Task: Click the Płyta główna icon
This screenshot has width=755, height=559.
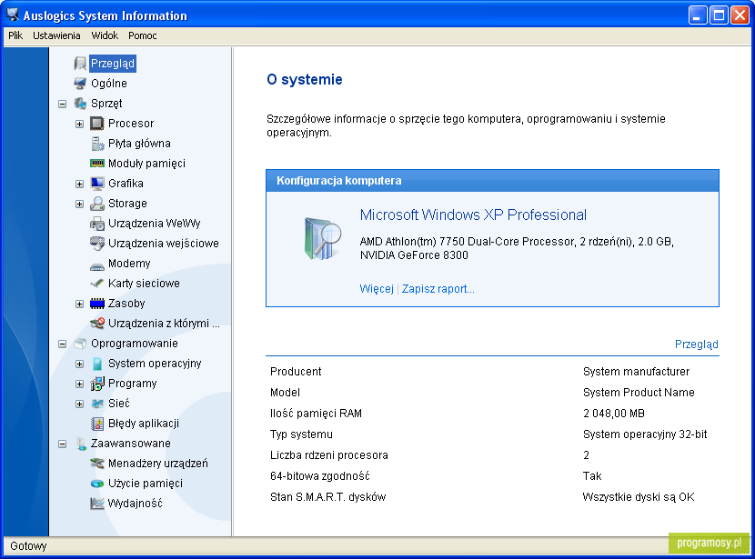Action: pyautogui.click(x=97, y=144)
